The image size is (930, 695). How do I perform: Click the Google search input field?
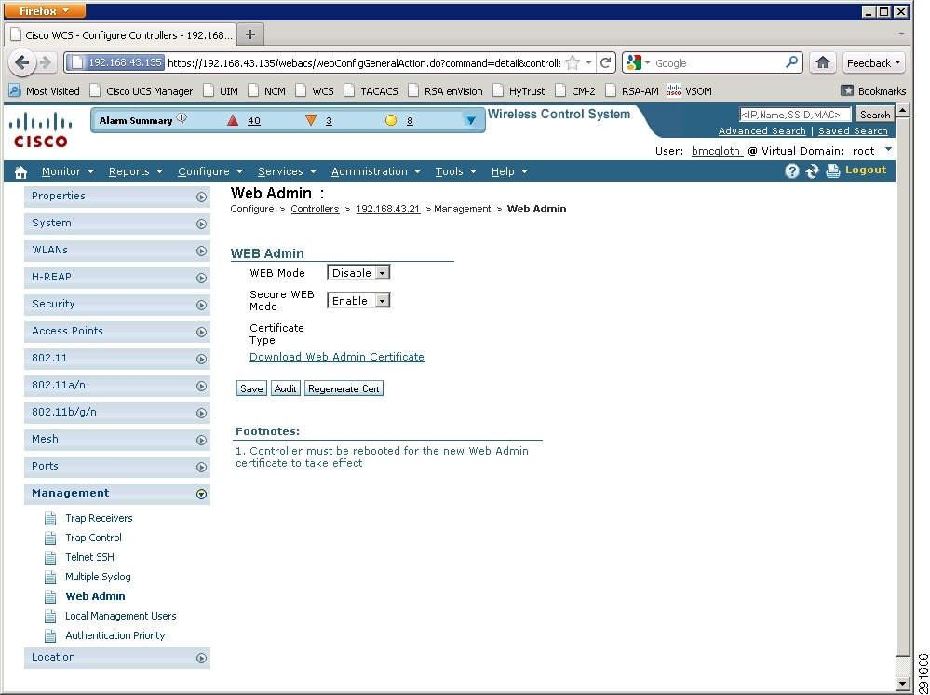click(718, 63)
